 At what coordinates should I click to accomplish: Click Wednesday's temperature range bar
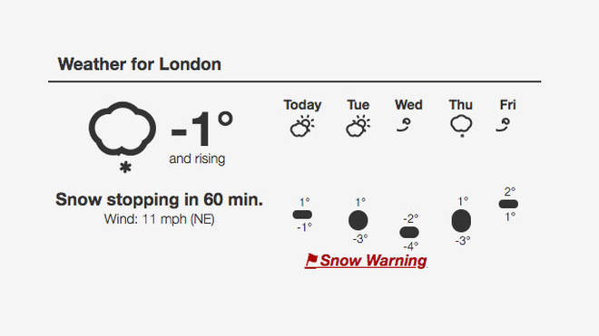(x=409, y=232)
